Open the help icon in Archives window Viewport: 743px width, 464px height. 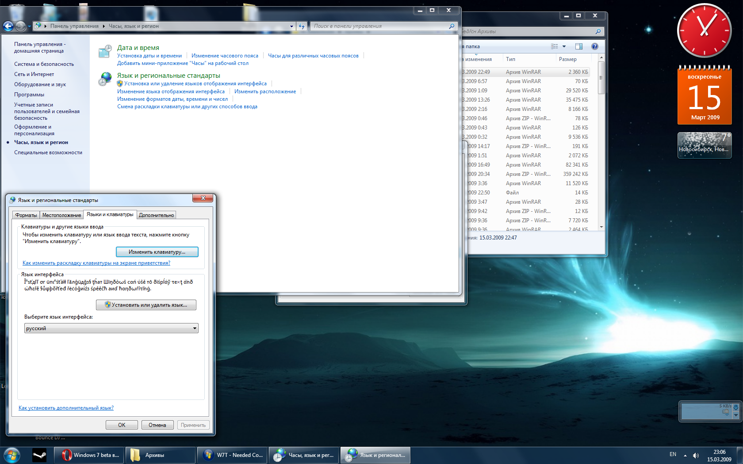click(x=595, y=46)
